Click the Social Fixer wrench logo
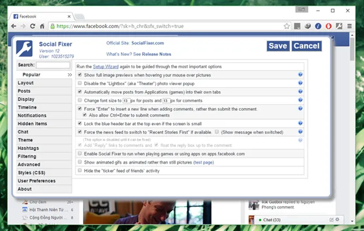364x231 pixels. 24,49
